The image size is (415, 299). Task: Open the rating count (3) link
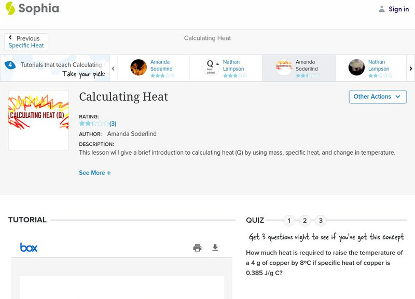click(x=113, y=124)
